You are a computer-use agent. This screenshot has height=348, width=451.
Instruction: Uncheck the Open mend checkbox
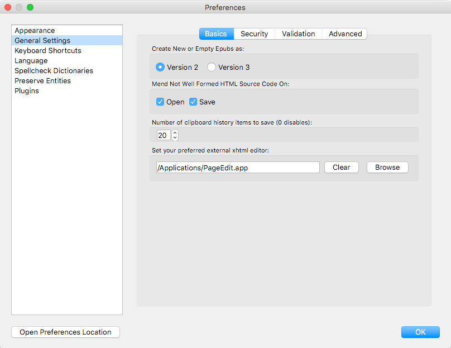160,102
